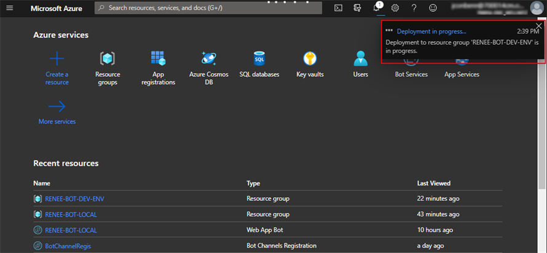The width and height of the screenshot is (547, 253).
Task: Open the Directory and subscription filter
Action: [x=357, y=8]
